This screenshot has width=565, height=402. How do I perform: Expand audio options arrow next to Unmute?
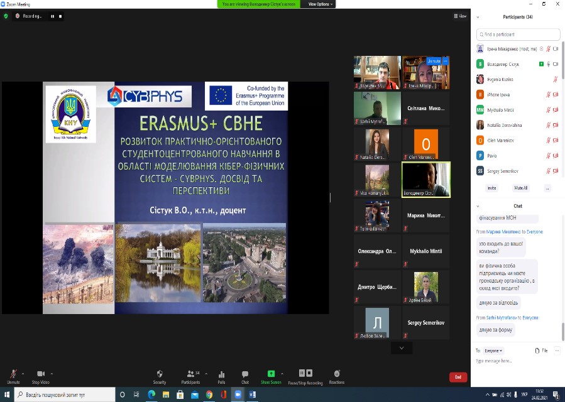(23, 374)
